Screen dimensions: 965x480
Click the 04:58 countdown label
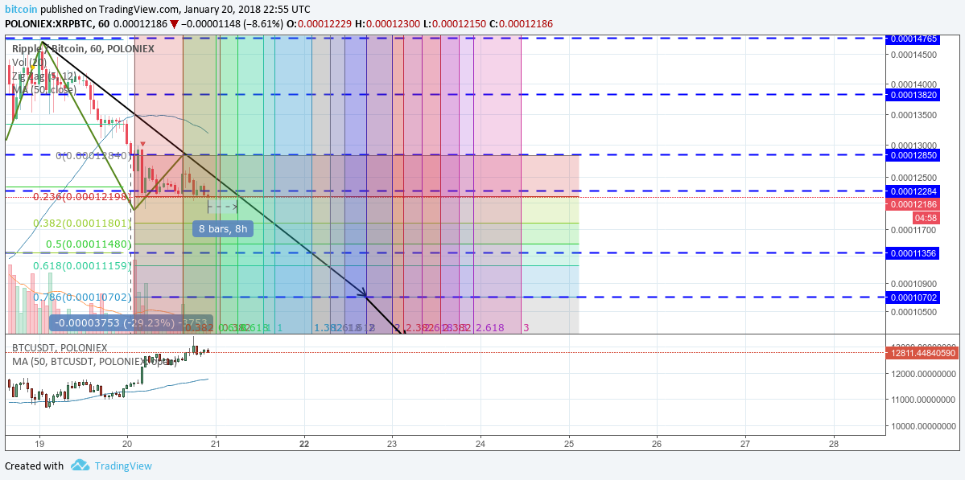[926, 218]
